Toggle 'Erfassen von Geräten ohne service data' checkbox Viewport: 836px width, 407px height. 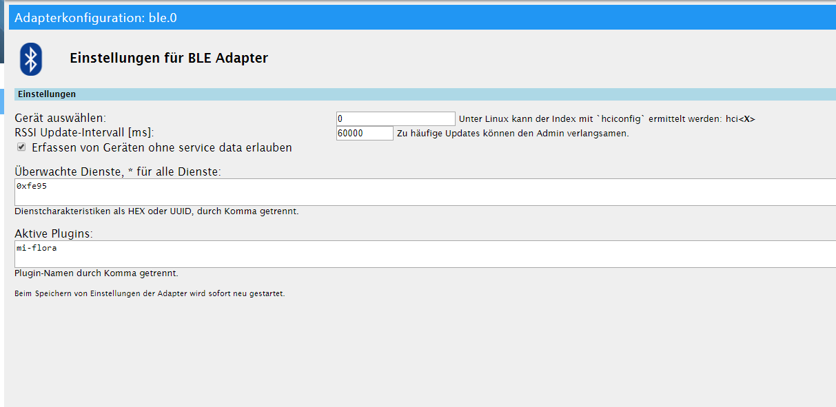(21, 147)
